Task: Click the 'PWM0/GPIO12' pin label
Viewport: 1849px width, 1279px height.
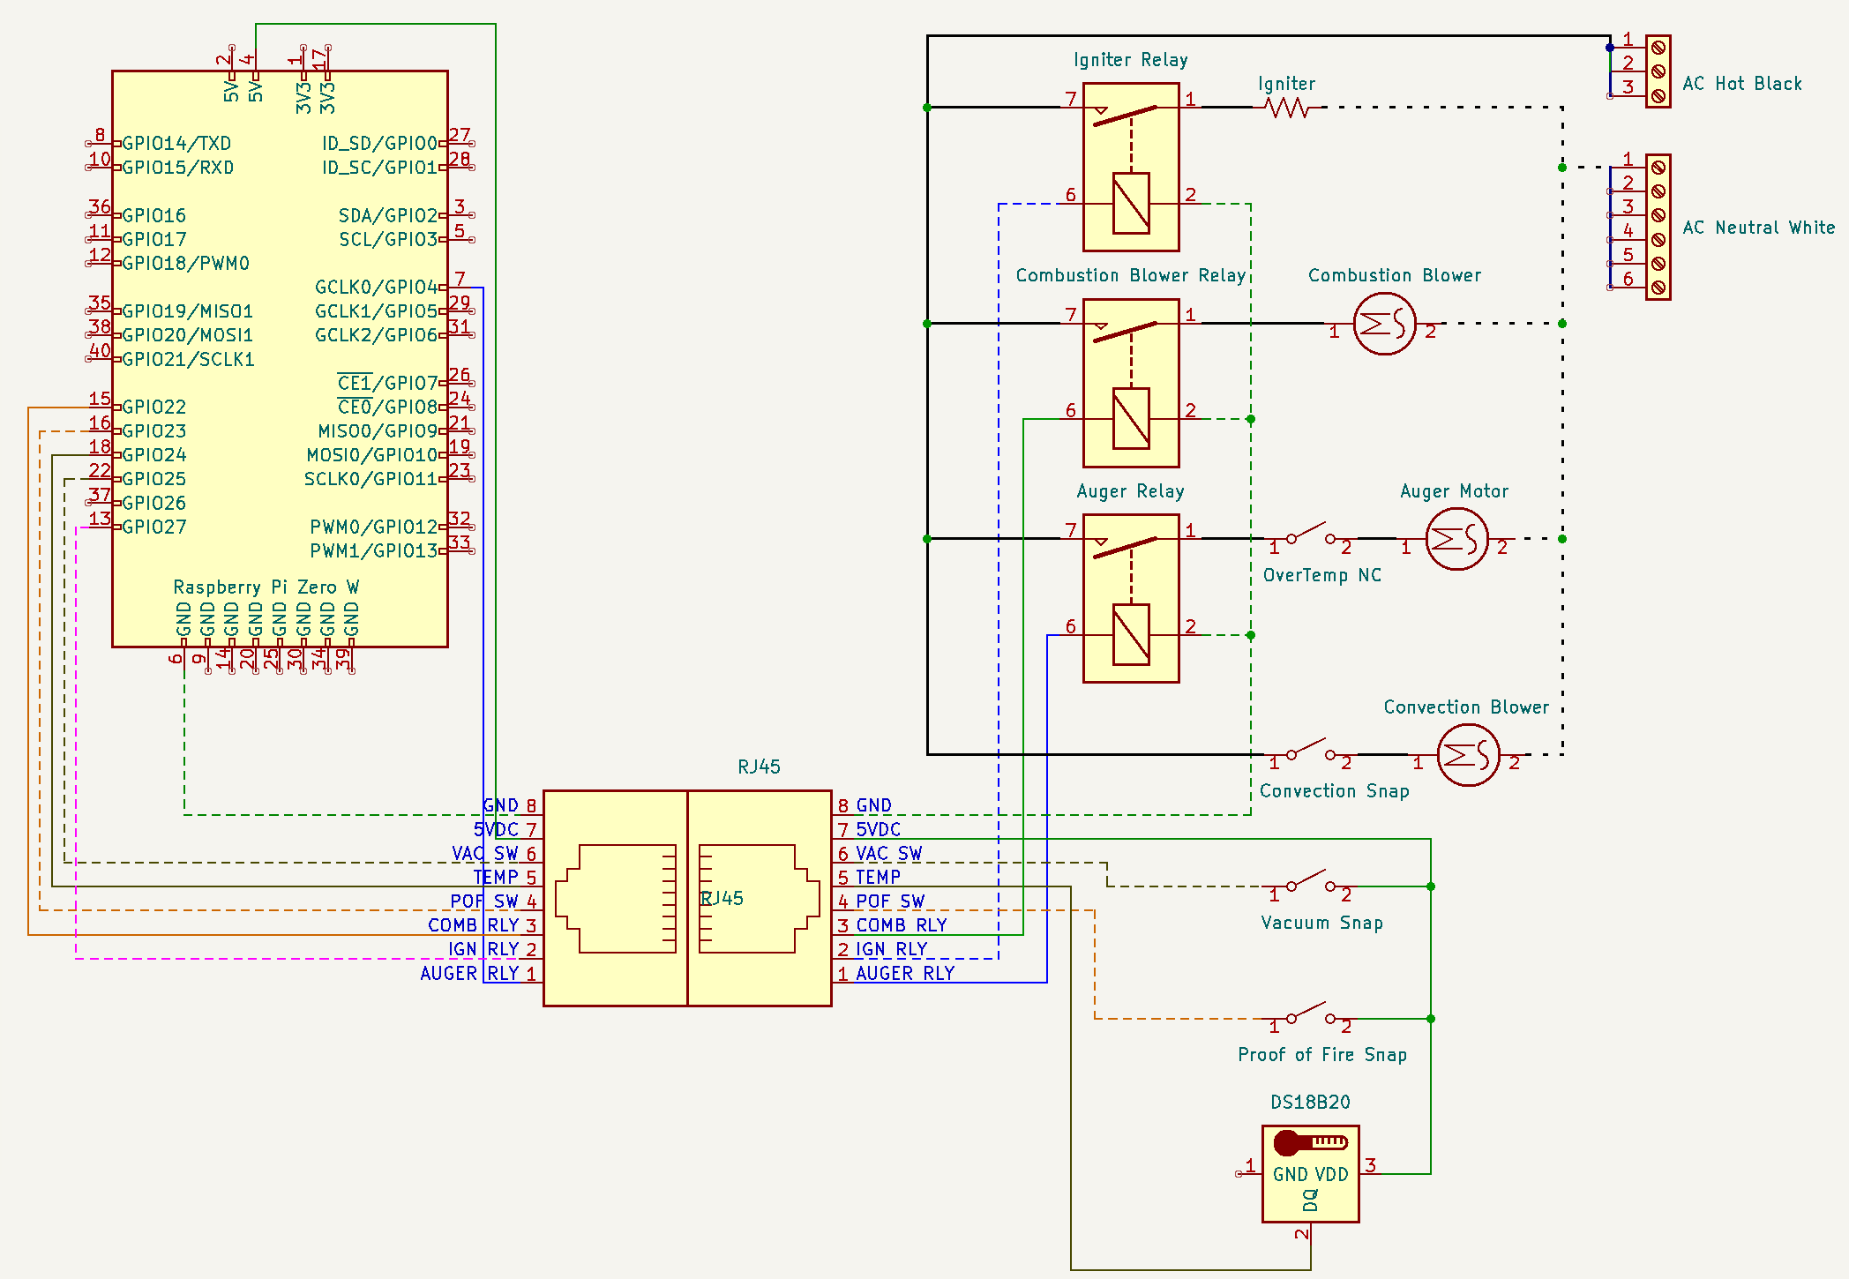Action: coord(374,527)
